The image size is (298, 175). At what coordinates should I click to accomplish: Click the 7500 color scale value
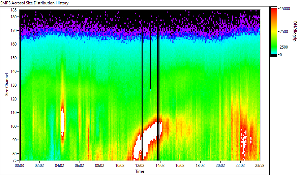click(x=284, y=32)
